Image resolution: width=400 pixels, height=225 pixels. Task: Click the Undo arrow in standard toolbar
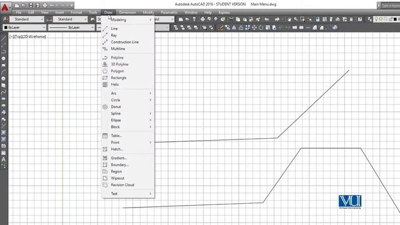(267, 19)
